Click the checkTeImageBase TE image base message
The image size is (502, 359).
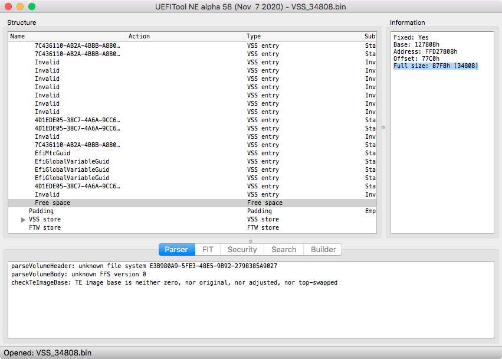coord(174,283)
